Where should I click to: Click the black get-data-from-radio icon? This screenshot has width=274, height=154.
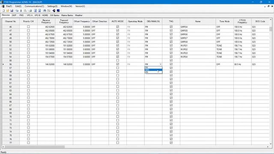click(x=54, y=11)
